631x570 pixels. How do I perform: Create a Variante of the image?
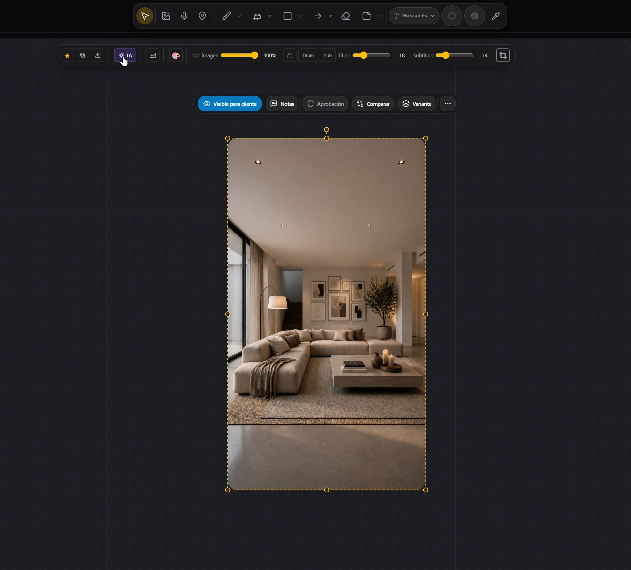[417, 104]
